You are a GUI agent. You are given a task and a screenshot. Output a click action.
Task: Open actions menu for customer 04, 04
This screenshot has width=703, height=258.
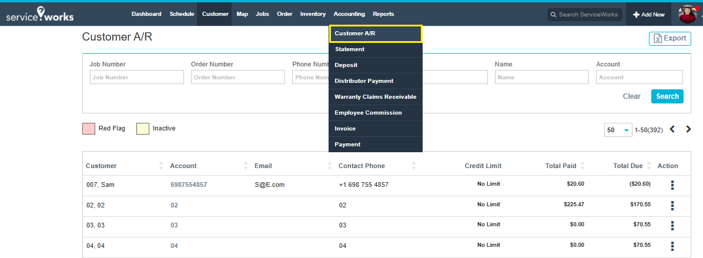[672, 246]
